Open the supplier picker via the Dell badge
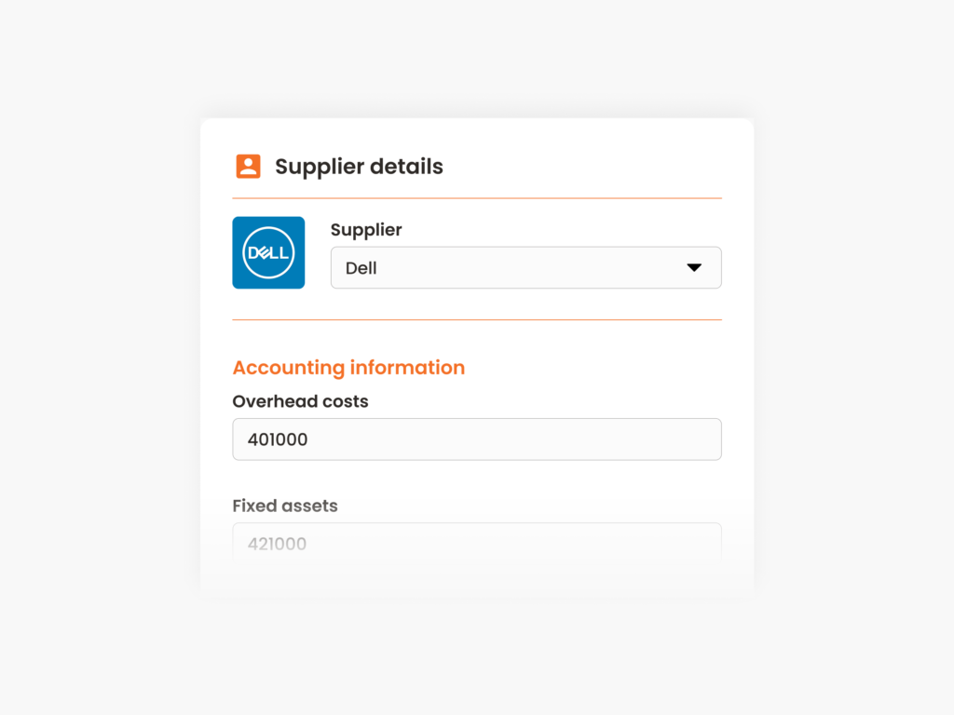954x715 pixels. point(268,252)
